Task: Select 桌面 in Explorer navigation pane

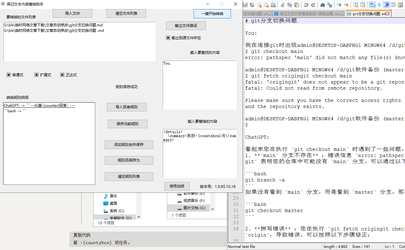Action: click(x=113, y=203)
